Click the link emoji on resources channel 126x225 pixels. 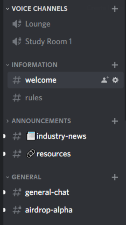click(31, 154)
